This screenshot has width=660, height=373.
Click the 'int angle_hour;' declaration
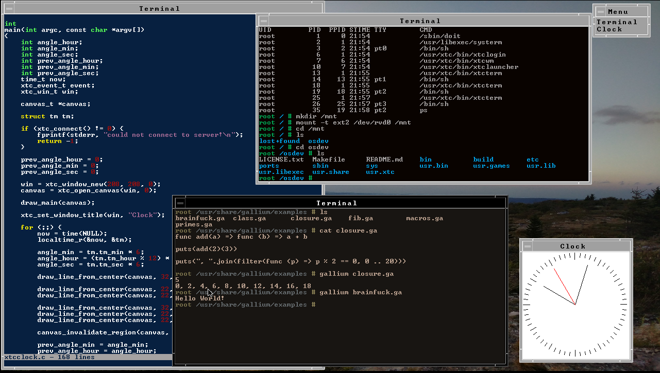52,42
